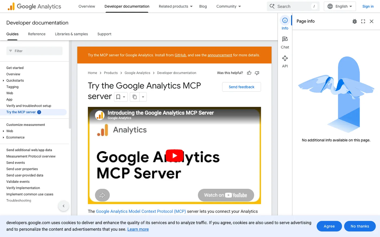Click the Filter input field

pyautogui.click(x=34, y=51)
